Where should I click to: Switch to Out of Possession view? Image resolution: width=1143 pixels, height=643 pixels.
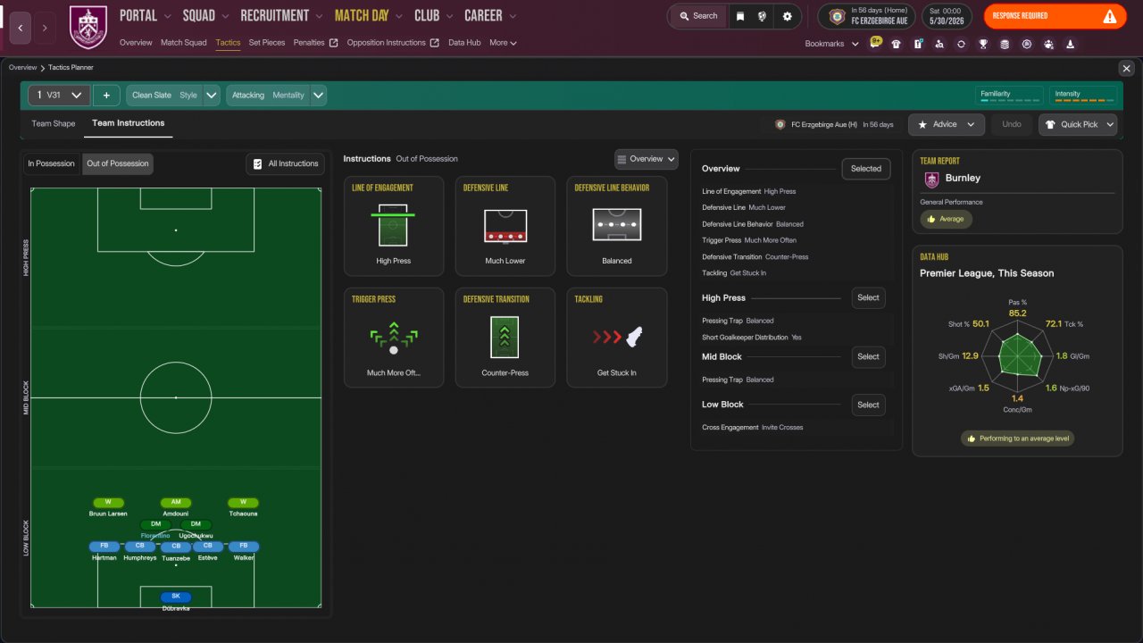point(117,163)
